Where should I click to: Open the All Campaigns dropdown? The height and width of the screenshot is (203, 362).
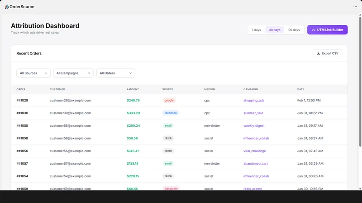[73, 73]
